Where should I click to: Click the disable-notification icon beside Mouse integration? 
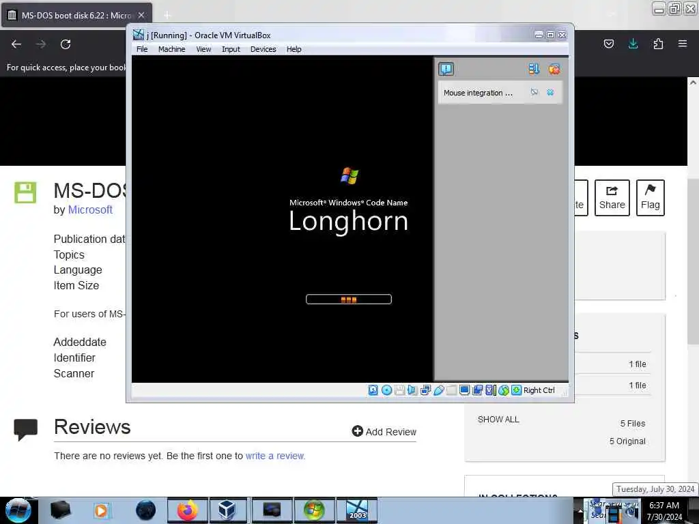click(x=534, y=92)
